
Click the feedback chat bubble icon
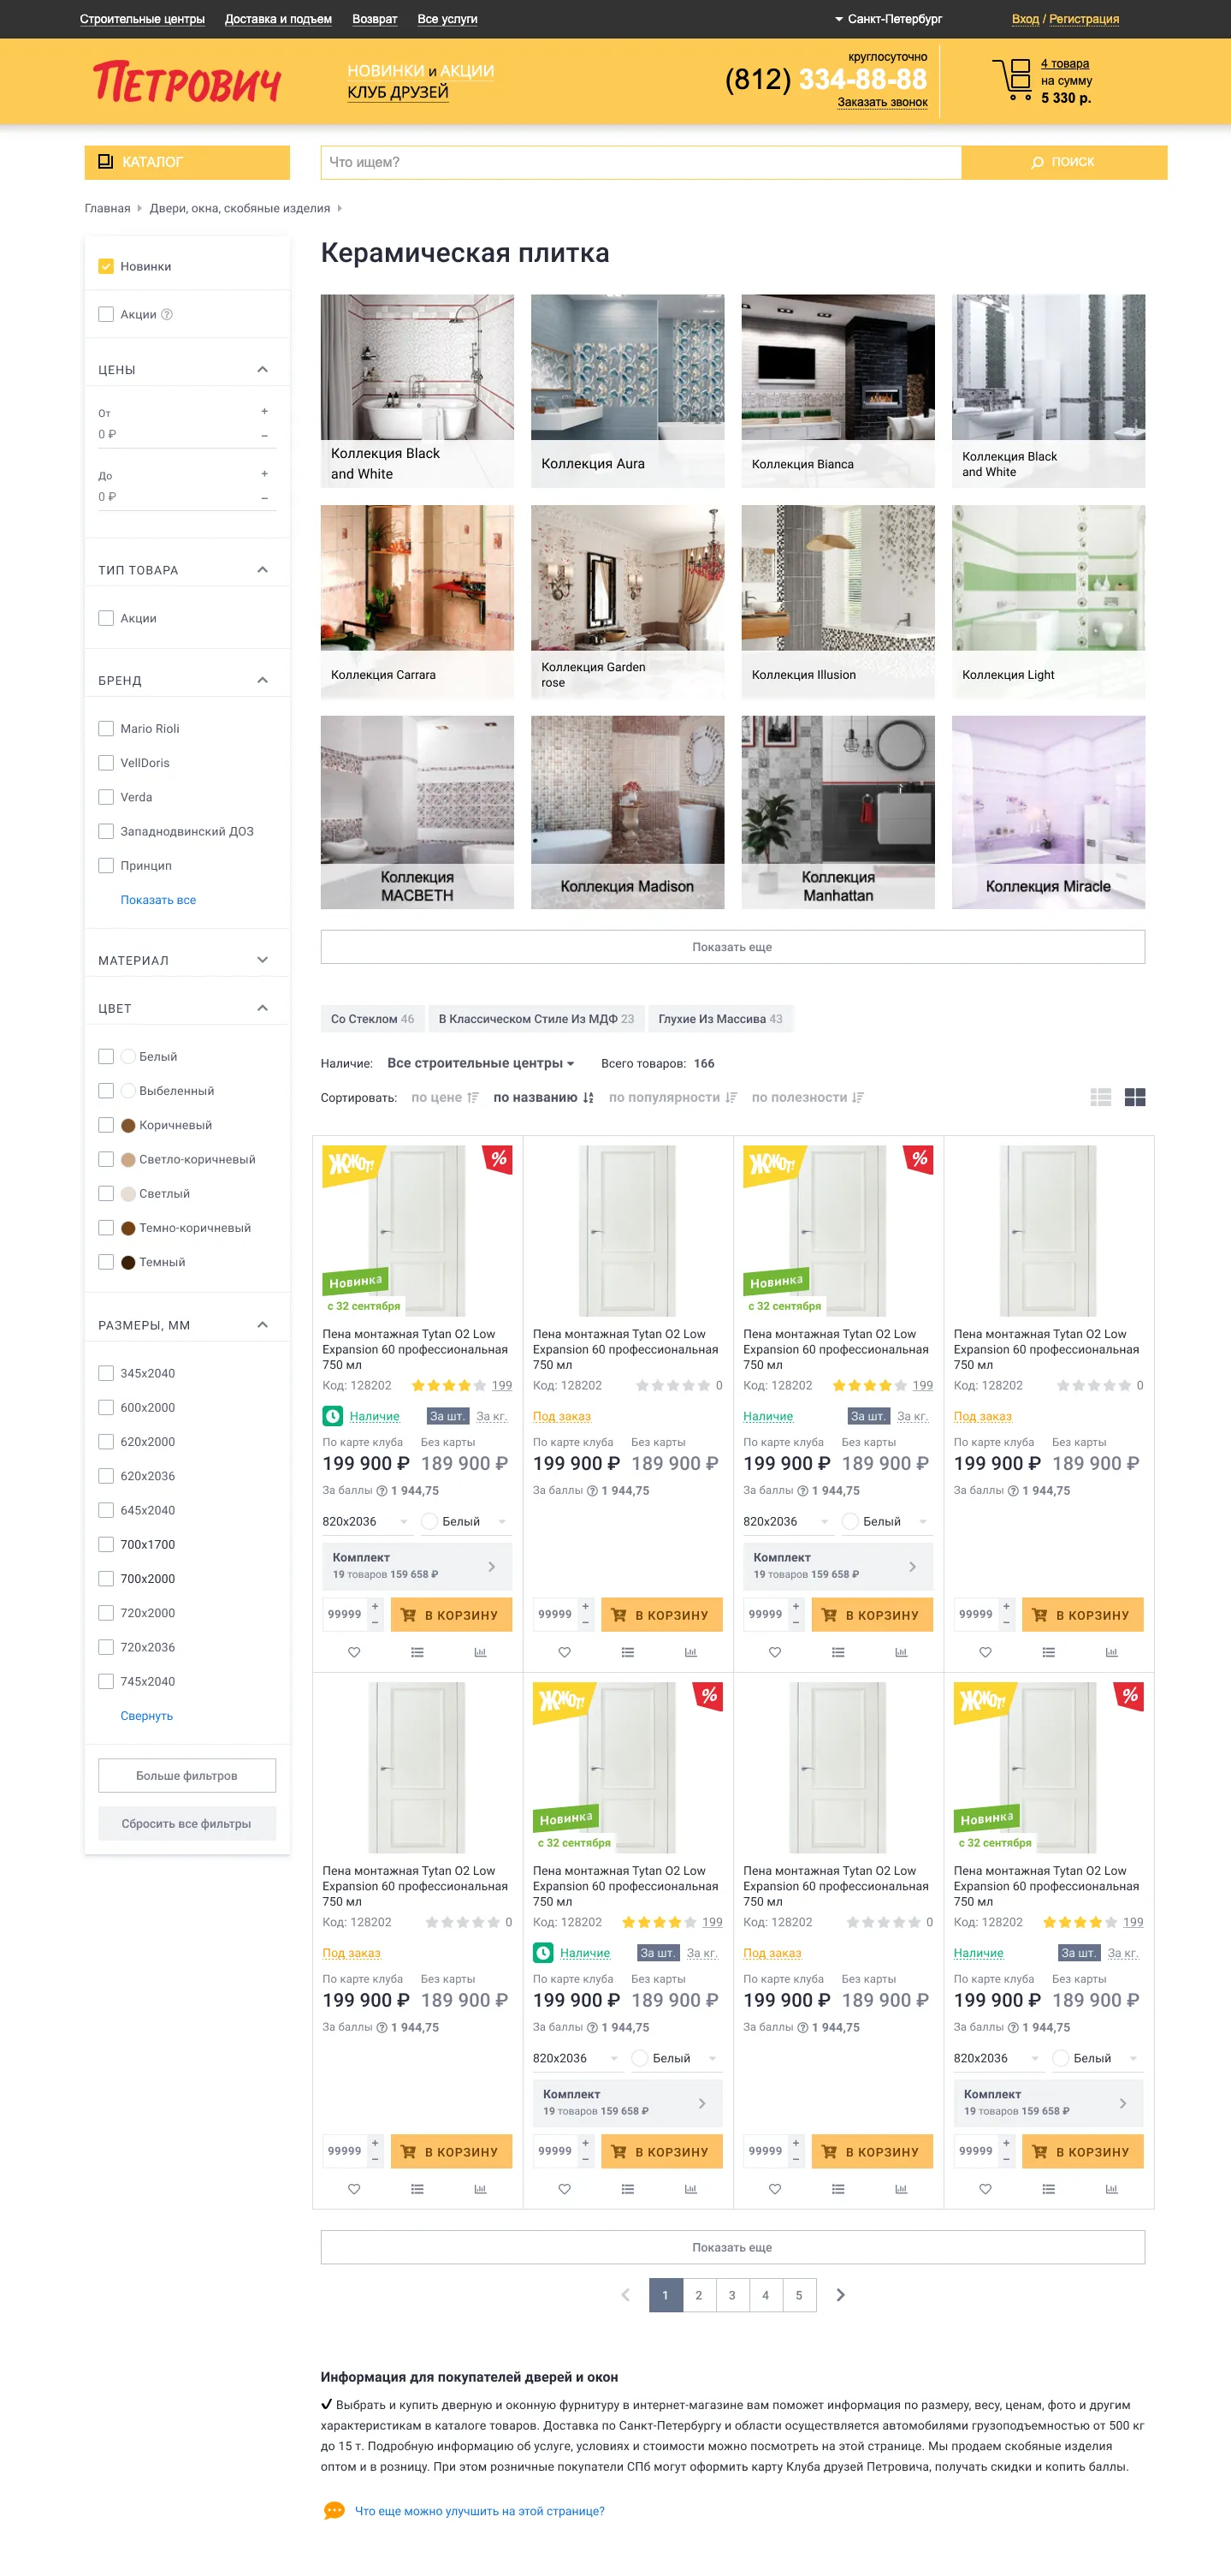[x=334, y=2511]
